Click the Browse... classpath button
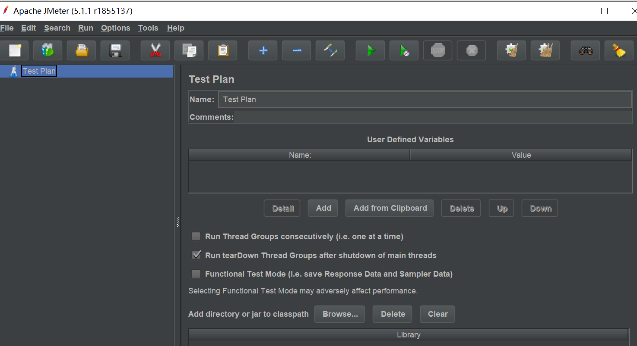Image resolution: width=637 pixels, height=346 pixels. click(x=340, y=314)
